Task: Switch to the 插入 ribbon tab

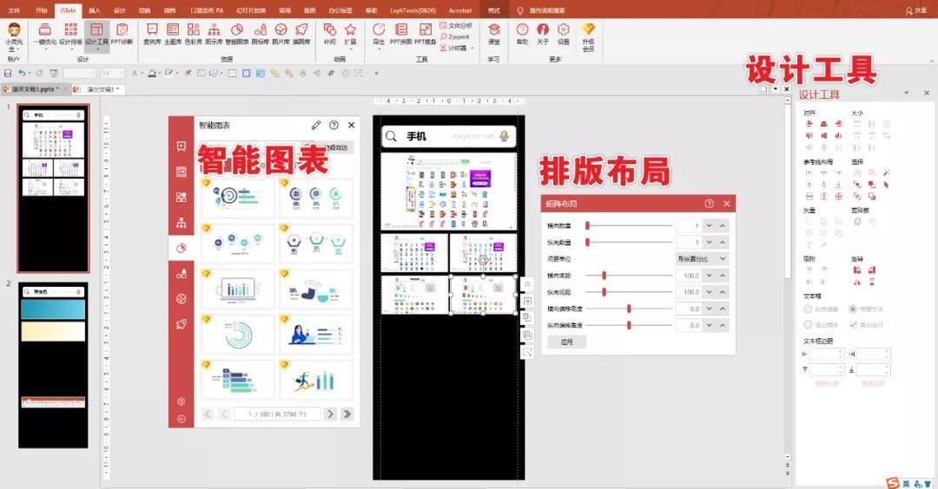Action: pos(95,10)
